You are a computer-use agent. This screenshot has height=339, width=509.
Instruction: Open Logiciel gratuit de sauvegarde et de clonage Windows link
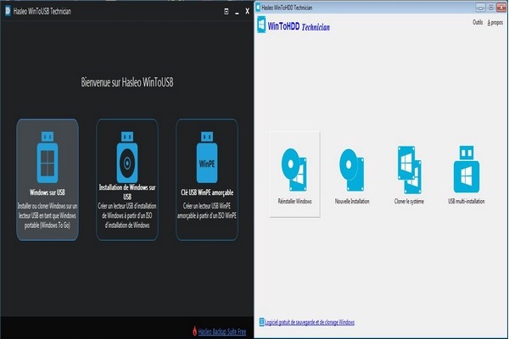pos(310,322)
